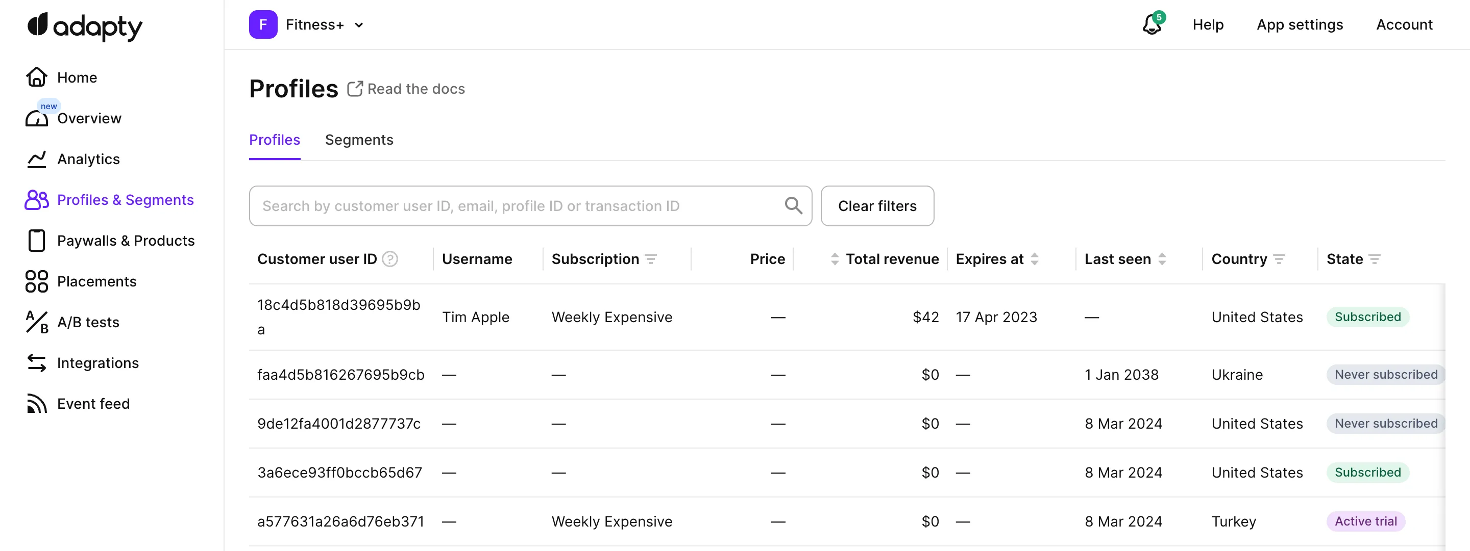The width and height of the screenshot is (1470, 551).
Task: Open App settings in top menu
Action: coord(1300,24)
